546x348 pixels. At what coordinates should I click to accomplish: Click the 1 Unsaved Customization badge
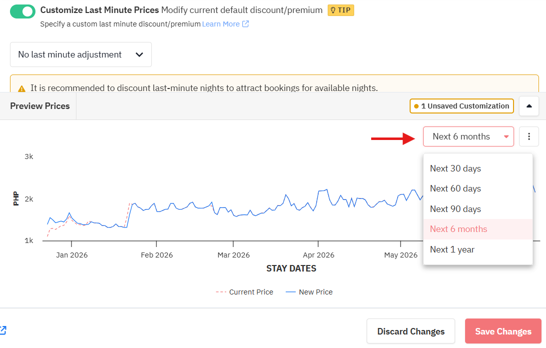pos(462,106)
